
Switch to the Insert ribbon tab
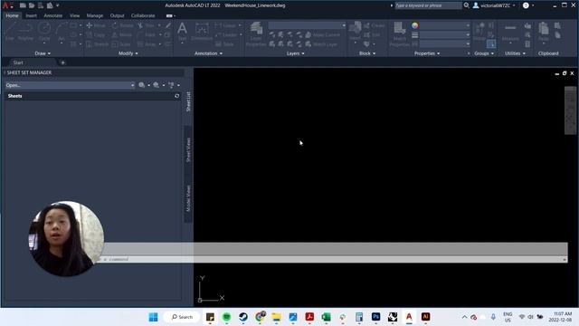click(x=31, y=15)
